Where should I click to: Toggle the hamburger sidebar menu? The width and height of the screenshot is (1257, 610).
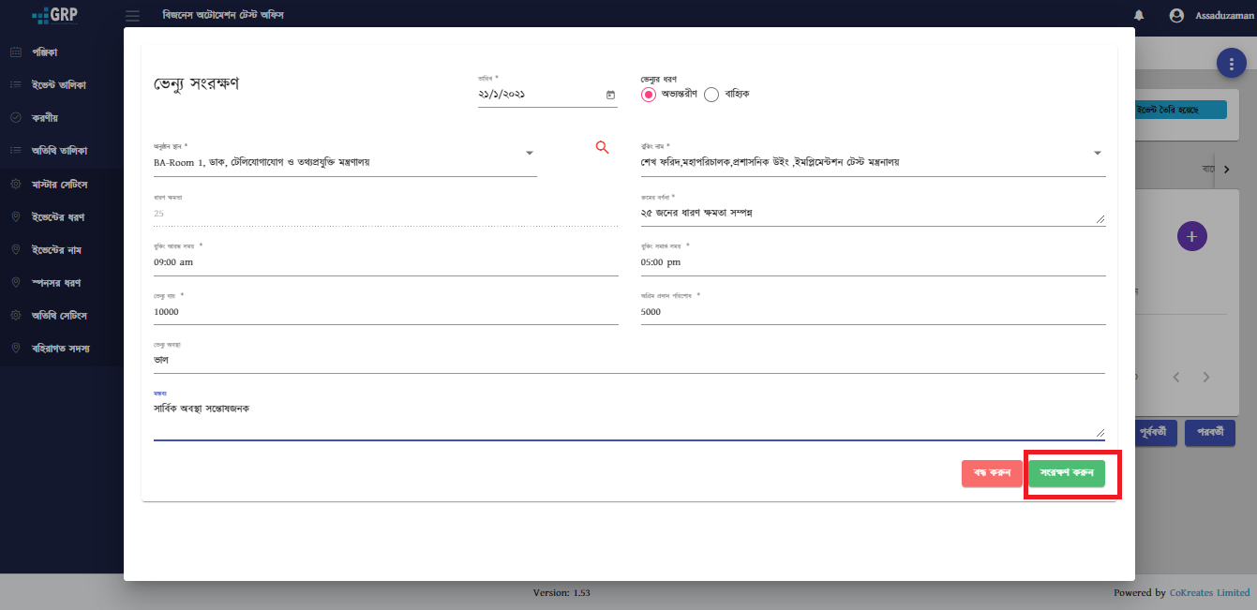coord(132,16)
